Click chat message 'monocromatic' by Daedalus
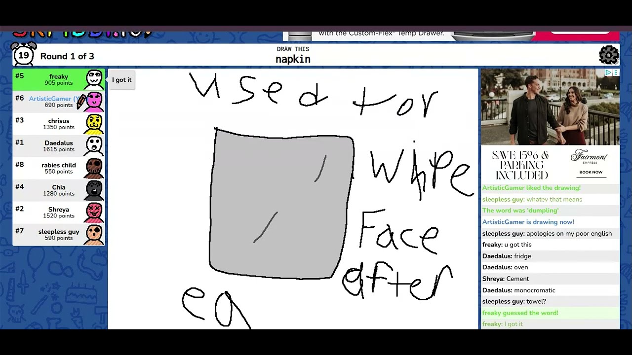The width and height of the screenshot is (632, 355). click(518, 290)
